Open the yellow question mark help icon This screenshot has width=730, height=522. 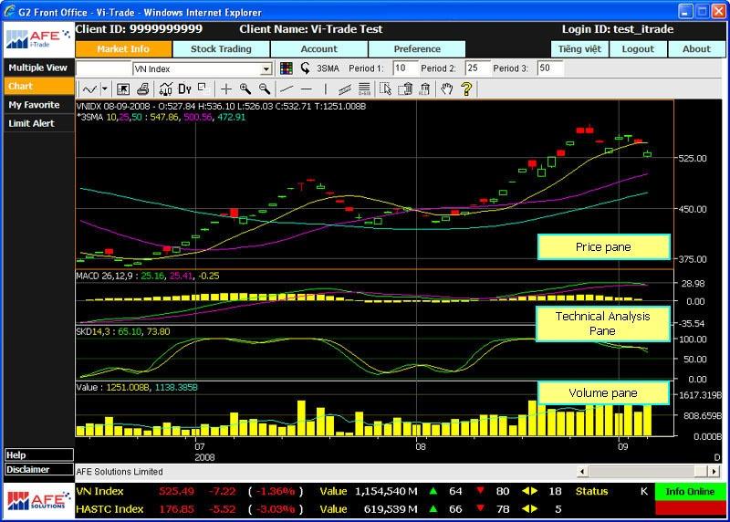pos(466,89)
